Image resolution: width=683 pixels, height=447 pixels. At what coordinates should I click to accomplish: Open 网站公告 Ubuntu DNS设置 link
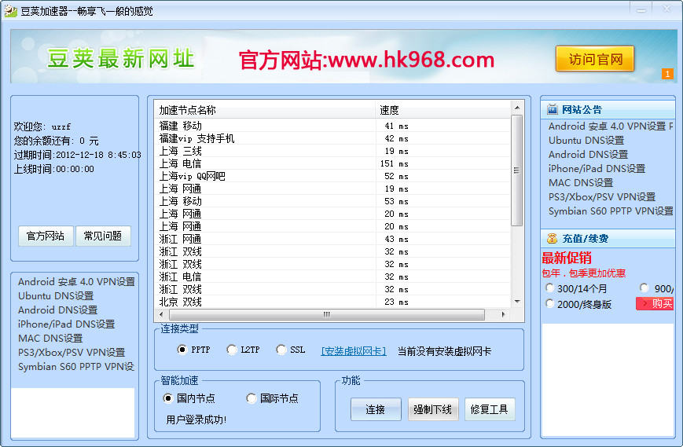(x=586, y=141)
